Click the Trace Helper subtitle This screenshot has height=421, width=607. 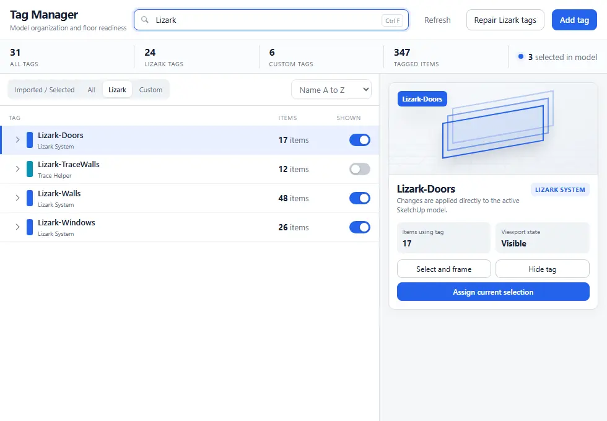point(55,176)
